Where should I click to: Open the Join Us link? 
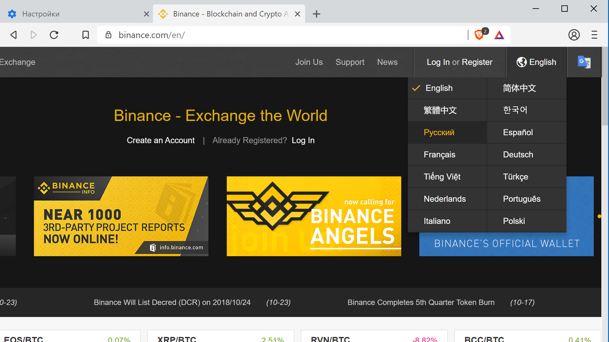pos(309,62)
